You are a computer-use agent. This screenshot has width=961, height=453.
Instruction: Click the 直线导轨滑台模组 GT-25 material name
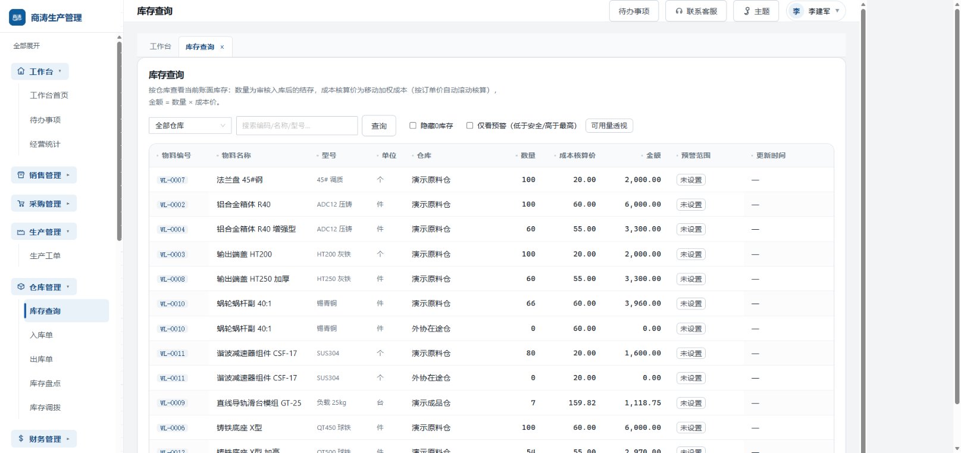click(x=259, y=403)
